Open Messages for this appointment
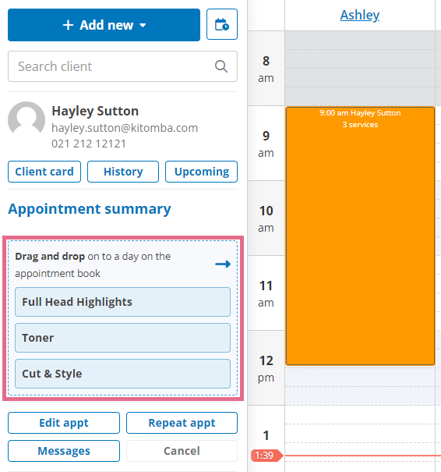 64,451
